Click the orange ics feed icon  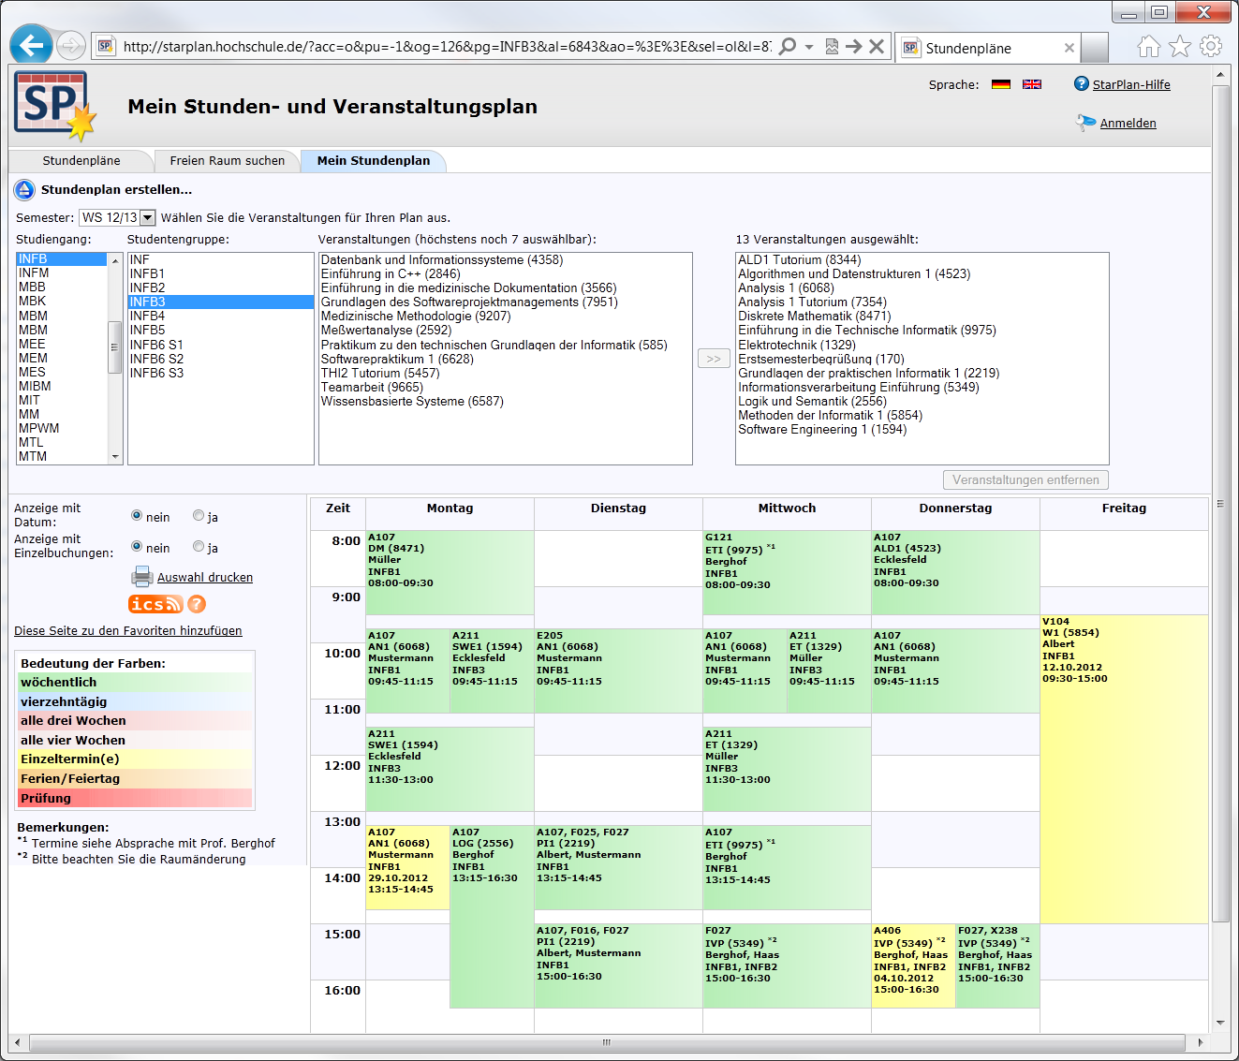click(x=155, y=604)
